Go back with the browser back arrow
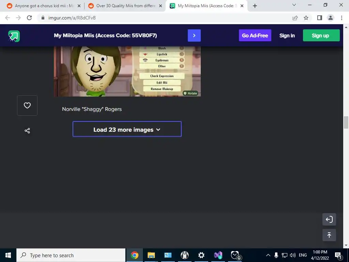The height and width of the screenshot is (262, 349). 7,18
